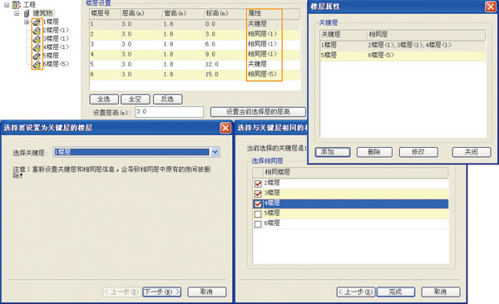Click the 下一步 button
Image resolution: width=499 pixels, height=304 pixels.
(x=162, y=292)
